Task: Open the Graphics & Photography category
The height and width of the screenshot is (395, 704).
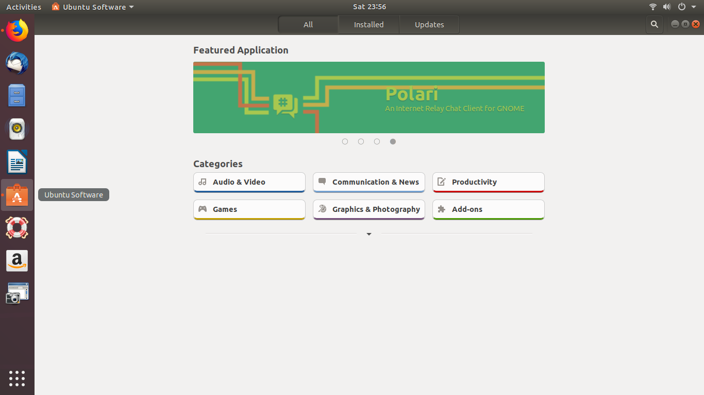Action: 369,210
